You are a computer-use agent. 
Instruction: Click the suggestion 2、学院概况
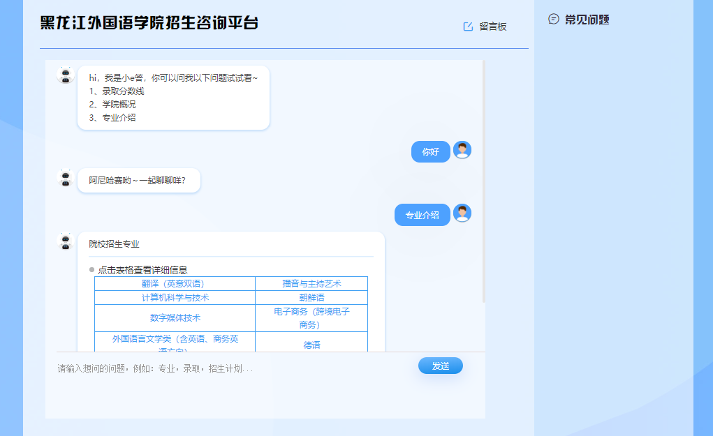[x=112, y=105]
